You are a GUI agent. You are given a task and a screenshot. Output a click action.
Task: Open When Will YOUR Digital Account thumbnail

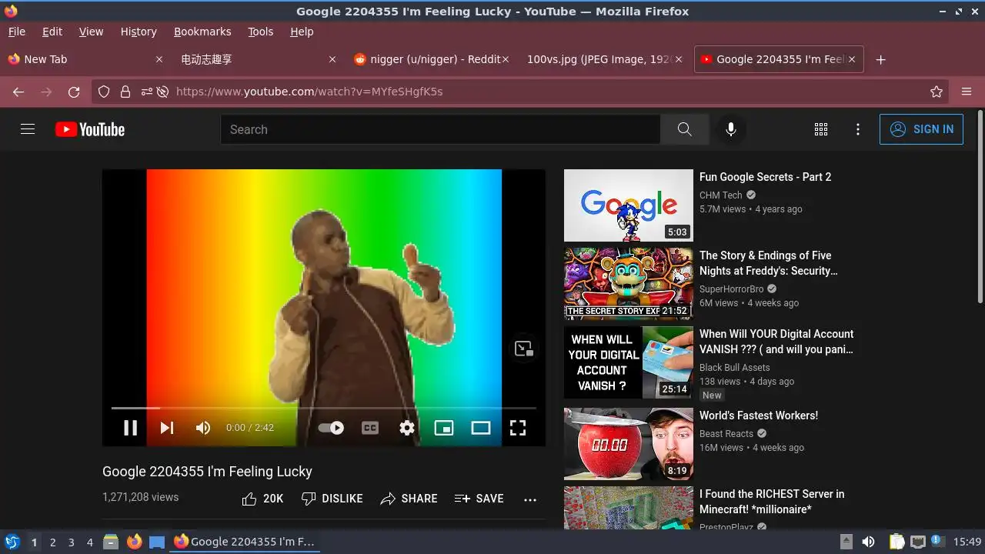(629, 362)
